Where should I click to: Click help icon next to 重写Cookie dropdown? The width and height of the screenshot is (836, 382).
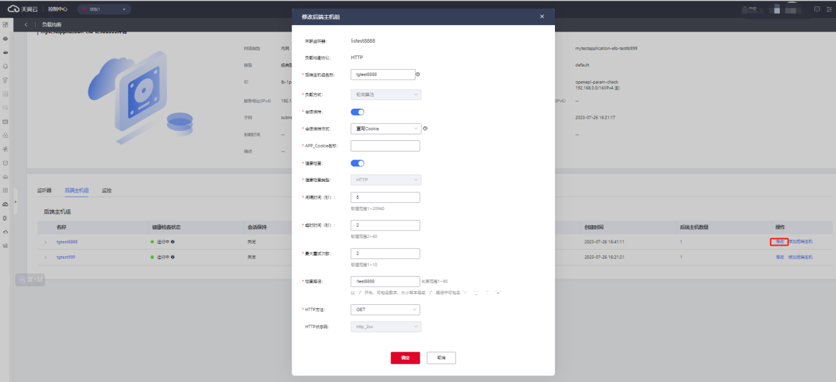[426, 128]
